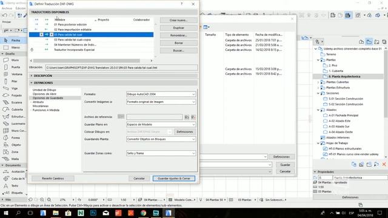388x218 pixels.
Task: Open the Formato dropdown
Action: (x=161, y=94)
